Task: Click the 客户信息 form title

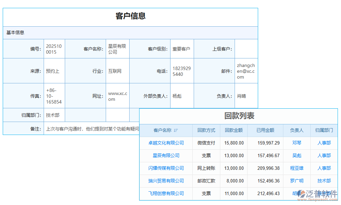Action: (131, 16)
